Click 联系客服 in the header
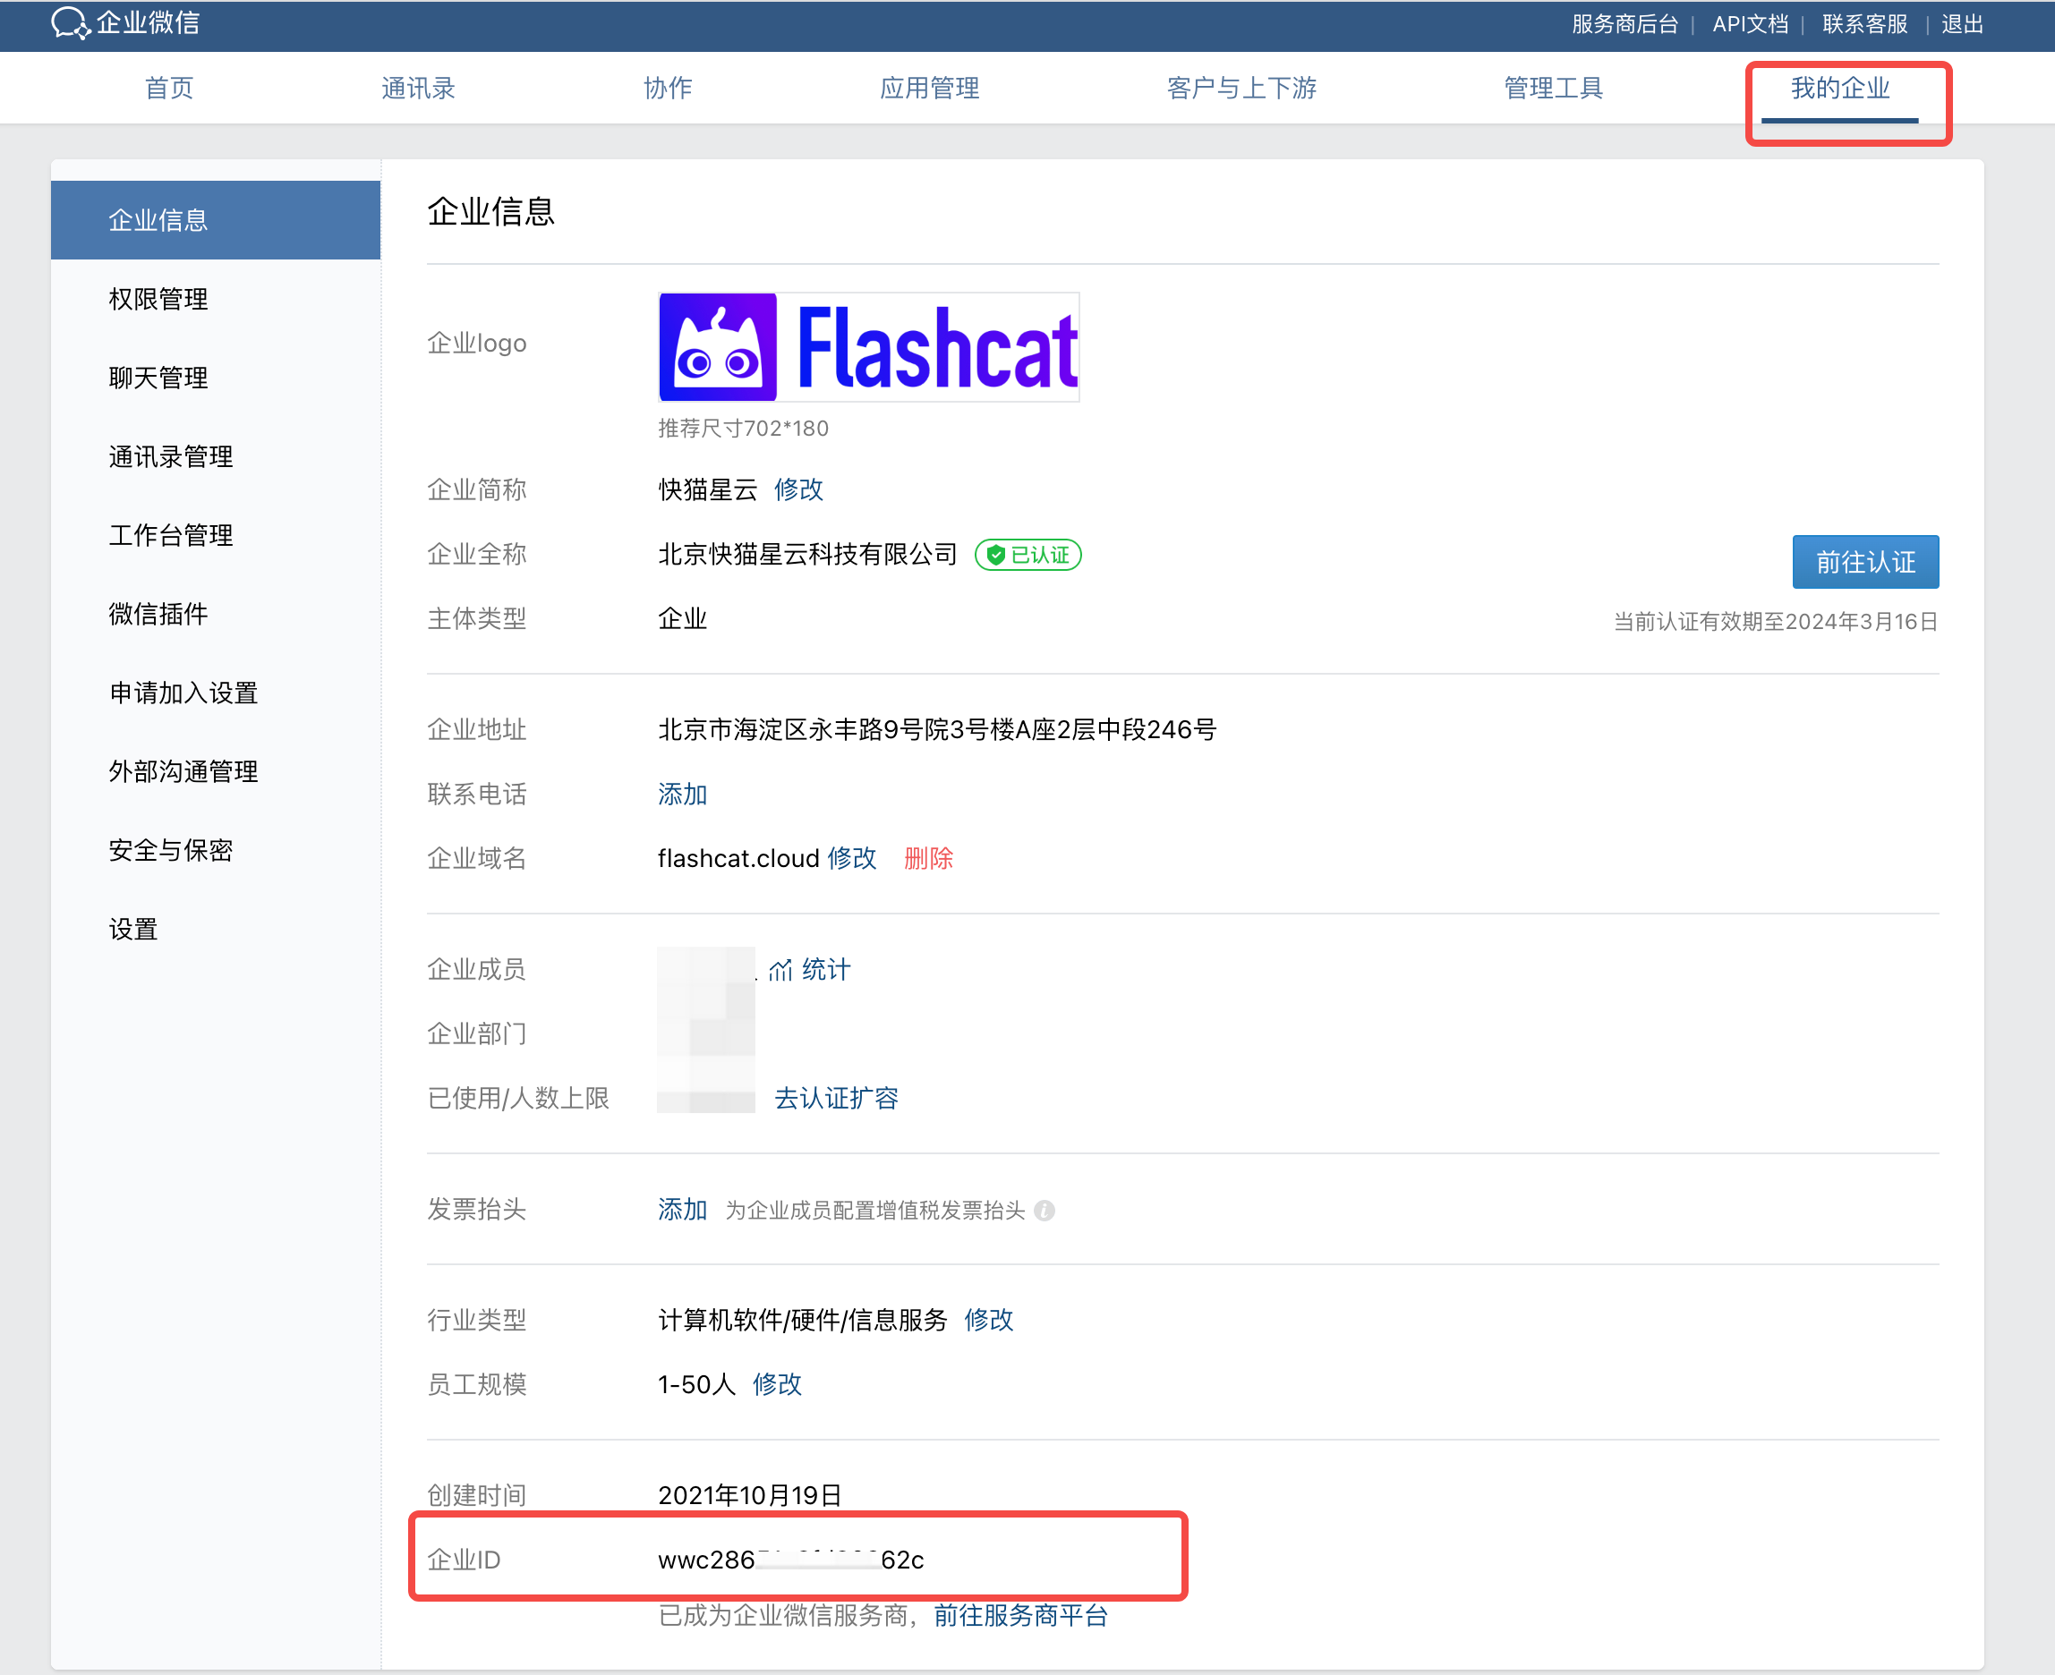The width and height of the screenshot is (2055, 1675). tap(1865, 24)
